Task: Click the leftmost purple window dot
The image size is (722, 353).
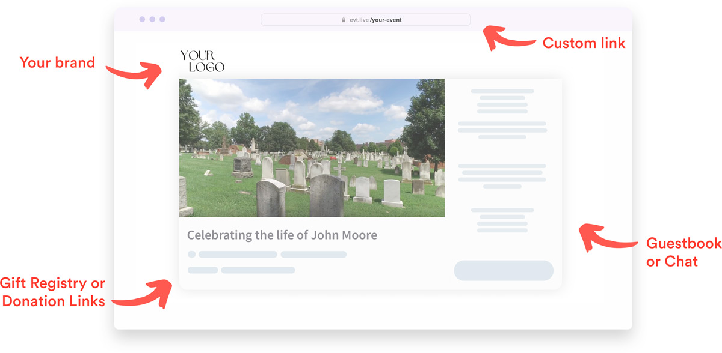Action: coord(143,19)
